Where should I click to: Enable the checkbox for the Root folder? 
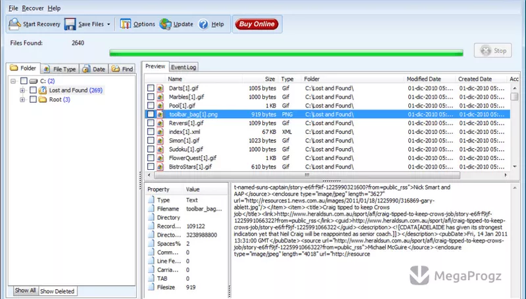[x=33, y=99]
